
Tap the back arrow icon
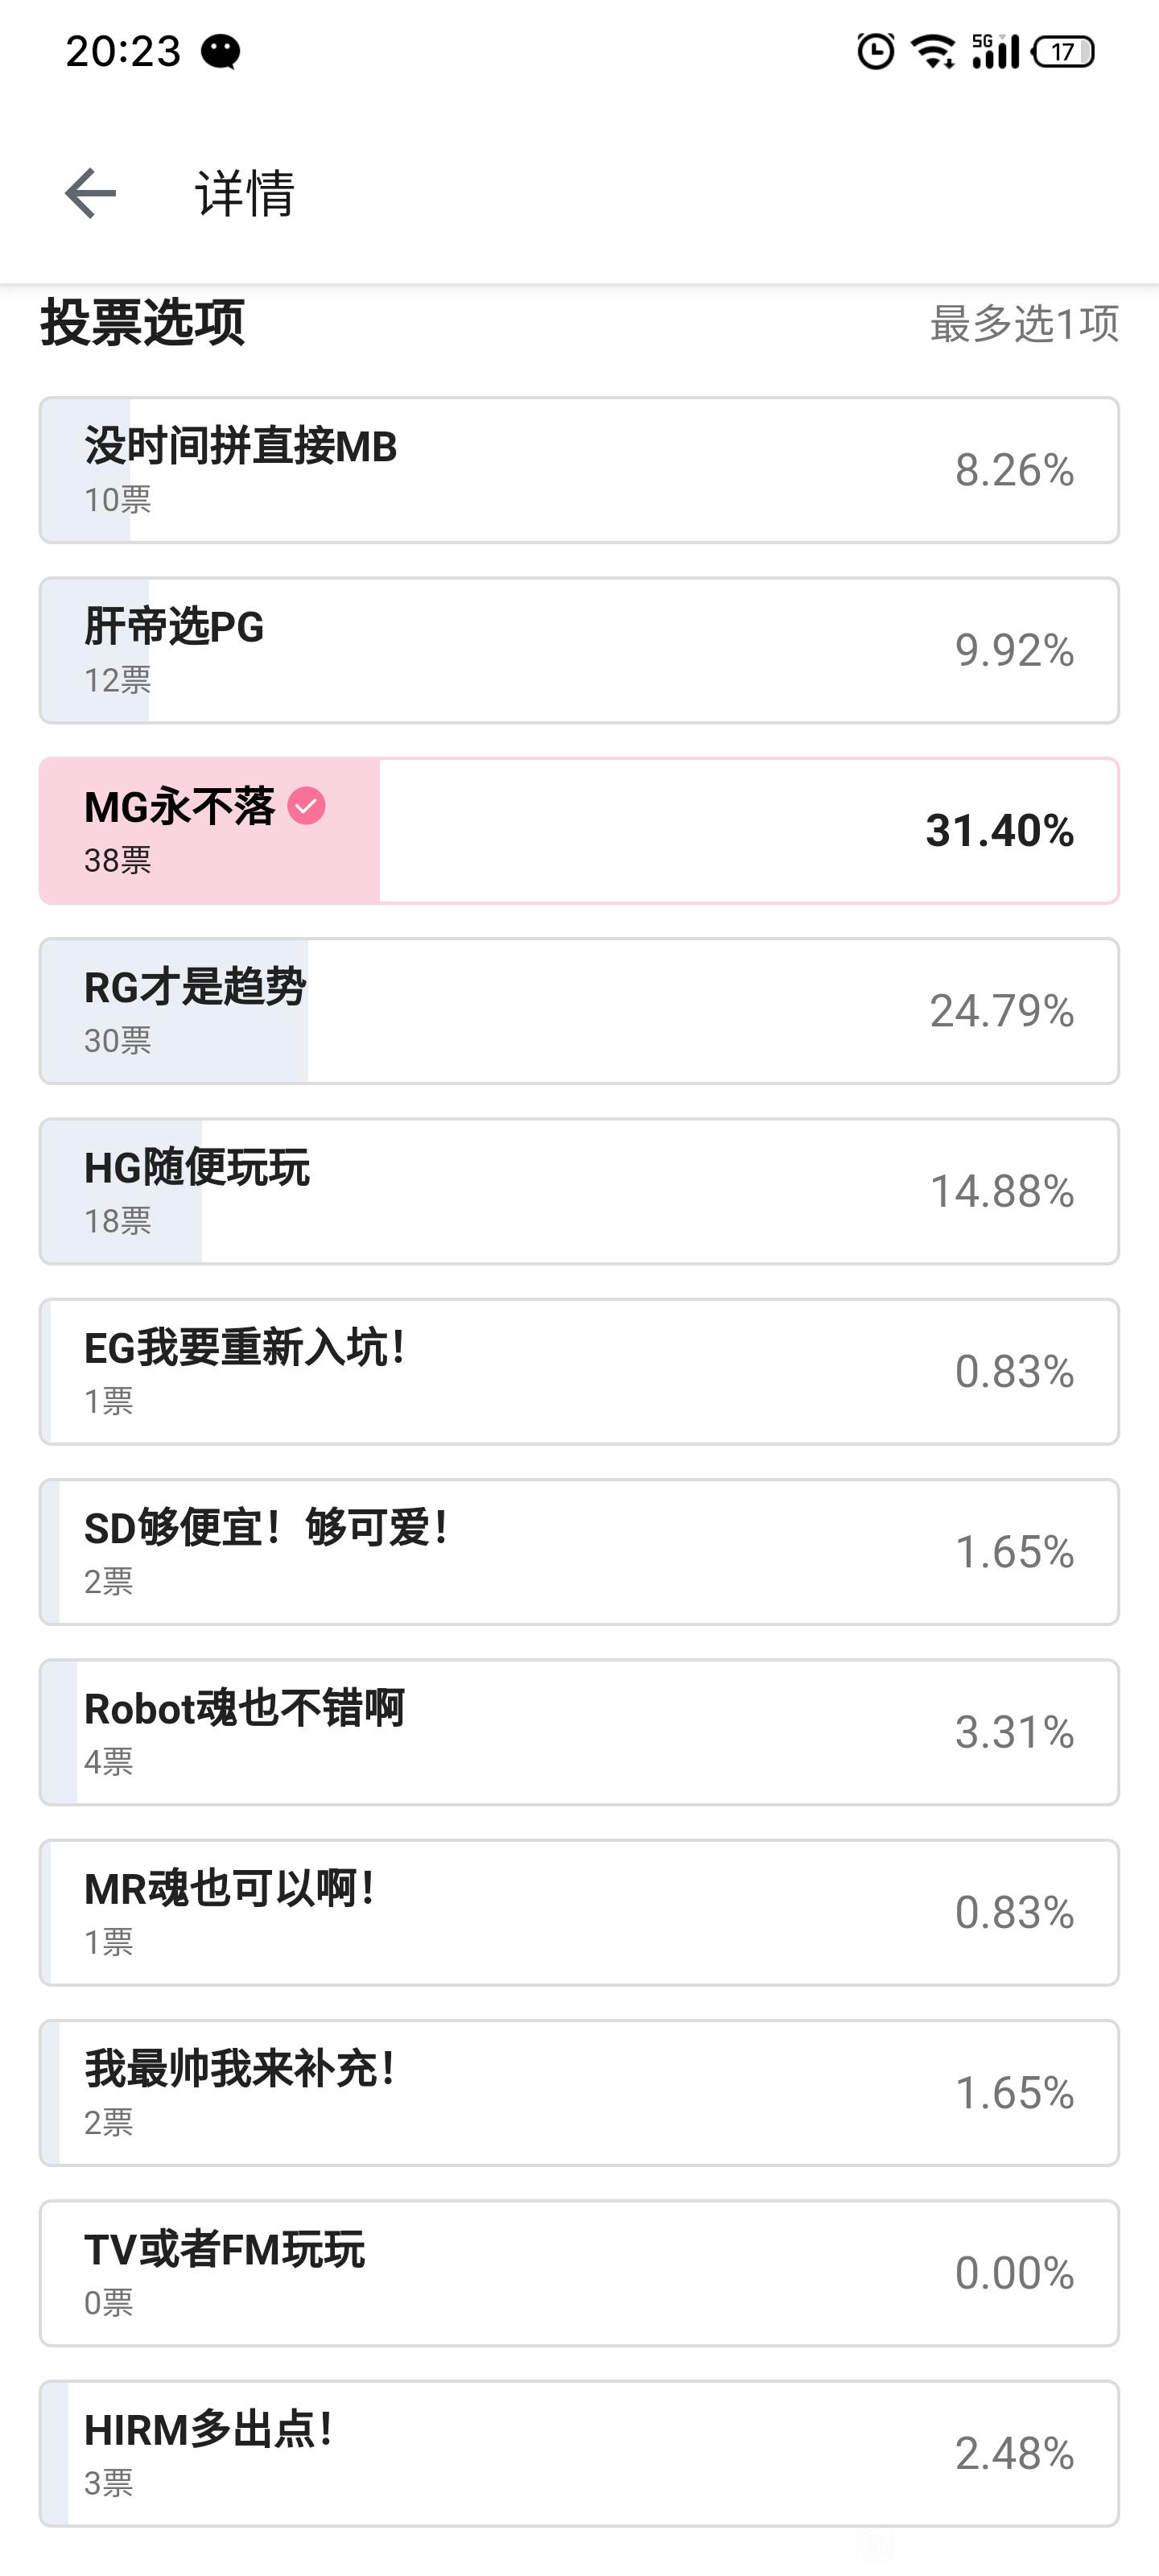click(x=90, y=193)
